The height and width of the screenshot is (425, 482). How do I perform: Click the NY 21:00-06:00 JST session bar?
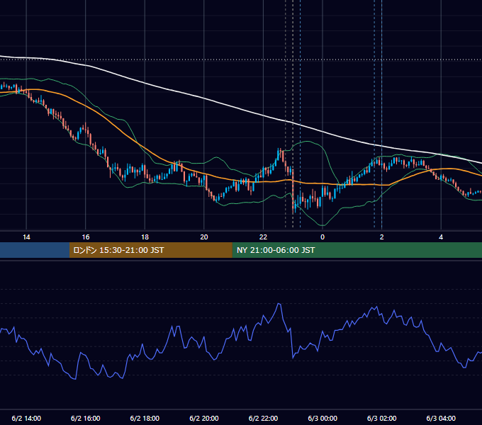click(x=357, y=250)
